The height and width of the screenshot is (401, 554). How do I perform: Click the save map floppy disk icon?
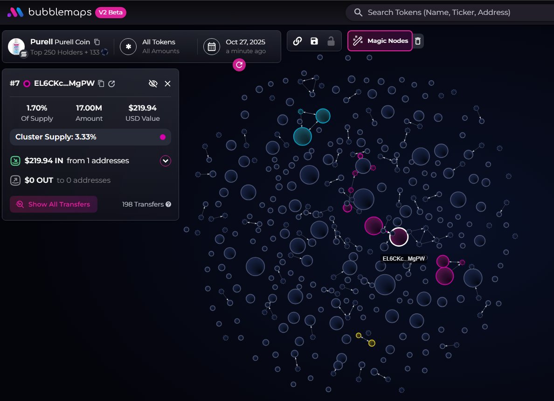coord(314,41)
